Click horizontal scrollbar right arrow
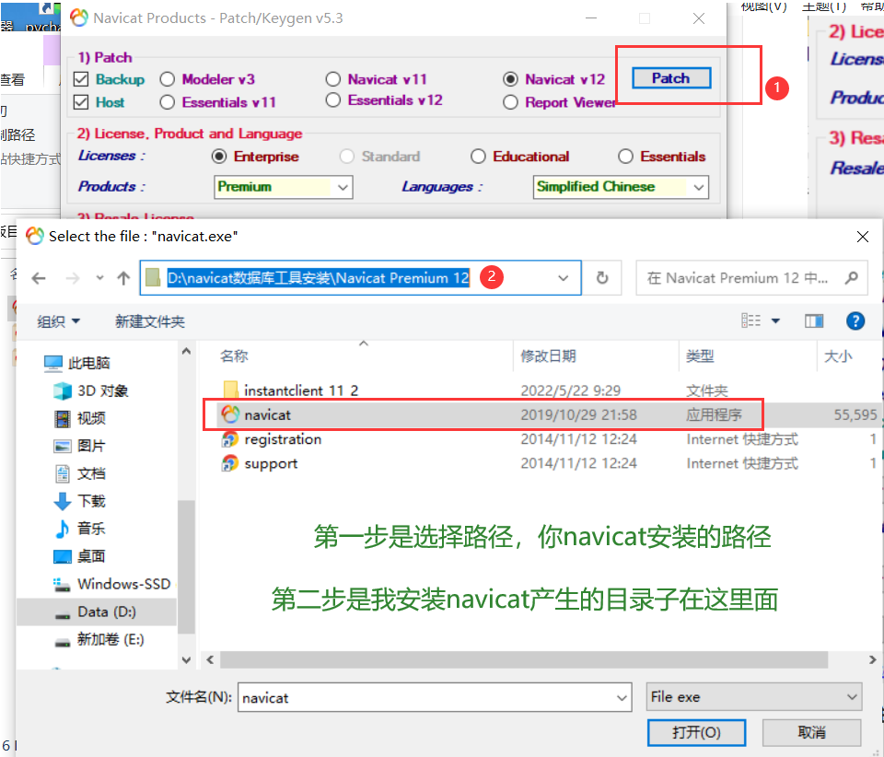This screenshot has width=884, height=757. 872,659
